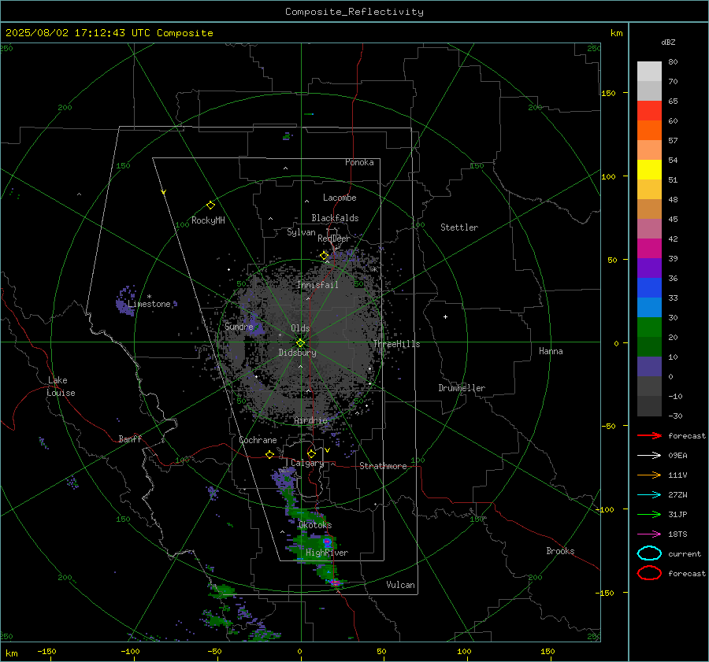
Task: Click the Sundre label
Action: pyautogui.click(x=239, y=326)
